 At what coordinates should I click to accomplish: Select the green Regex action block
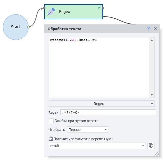[x=73, y=12]
